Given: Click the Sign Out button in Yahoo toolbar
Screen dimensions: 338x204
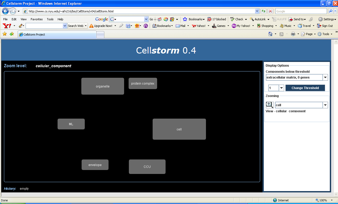Looking at the screenshot, I should [x=325, y=26].
